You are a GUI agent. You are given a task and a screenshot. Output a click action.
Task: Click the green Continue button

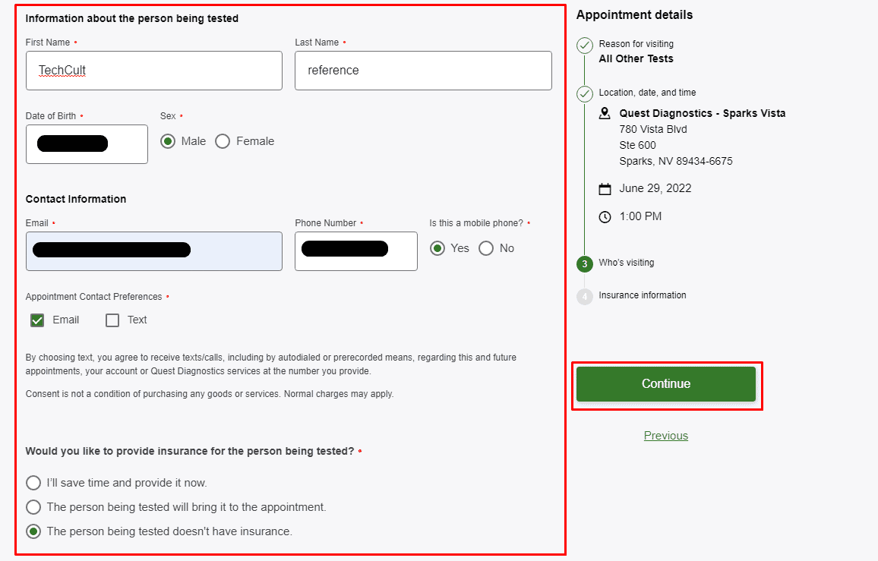click(x=666, y=384)
